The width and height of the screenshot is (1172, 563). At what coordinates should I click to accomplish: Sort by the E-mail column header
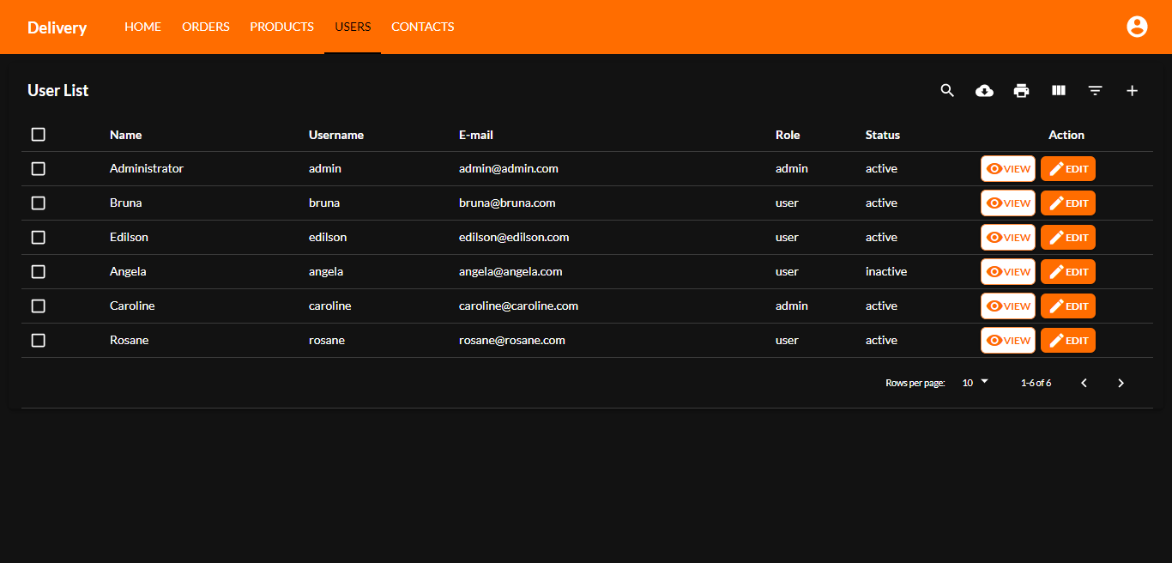click(476, 135)
